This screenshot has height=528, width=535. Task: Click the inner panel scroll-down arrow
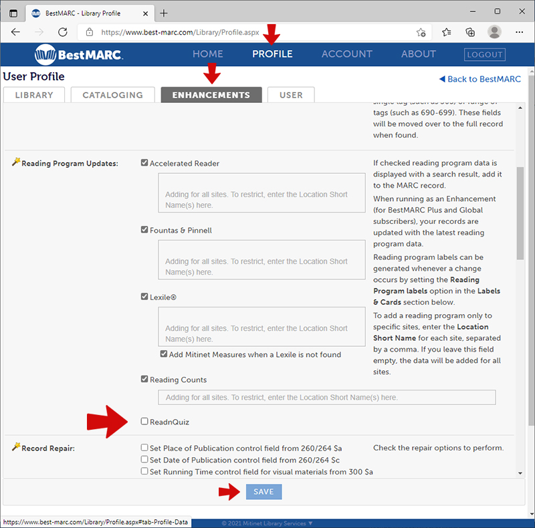point(520,473)
